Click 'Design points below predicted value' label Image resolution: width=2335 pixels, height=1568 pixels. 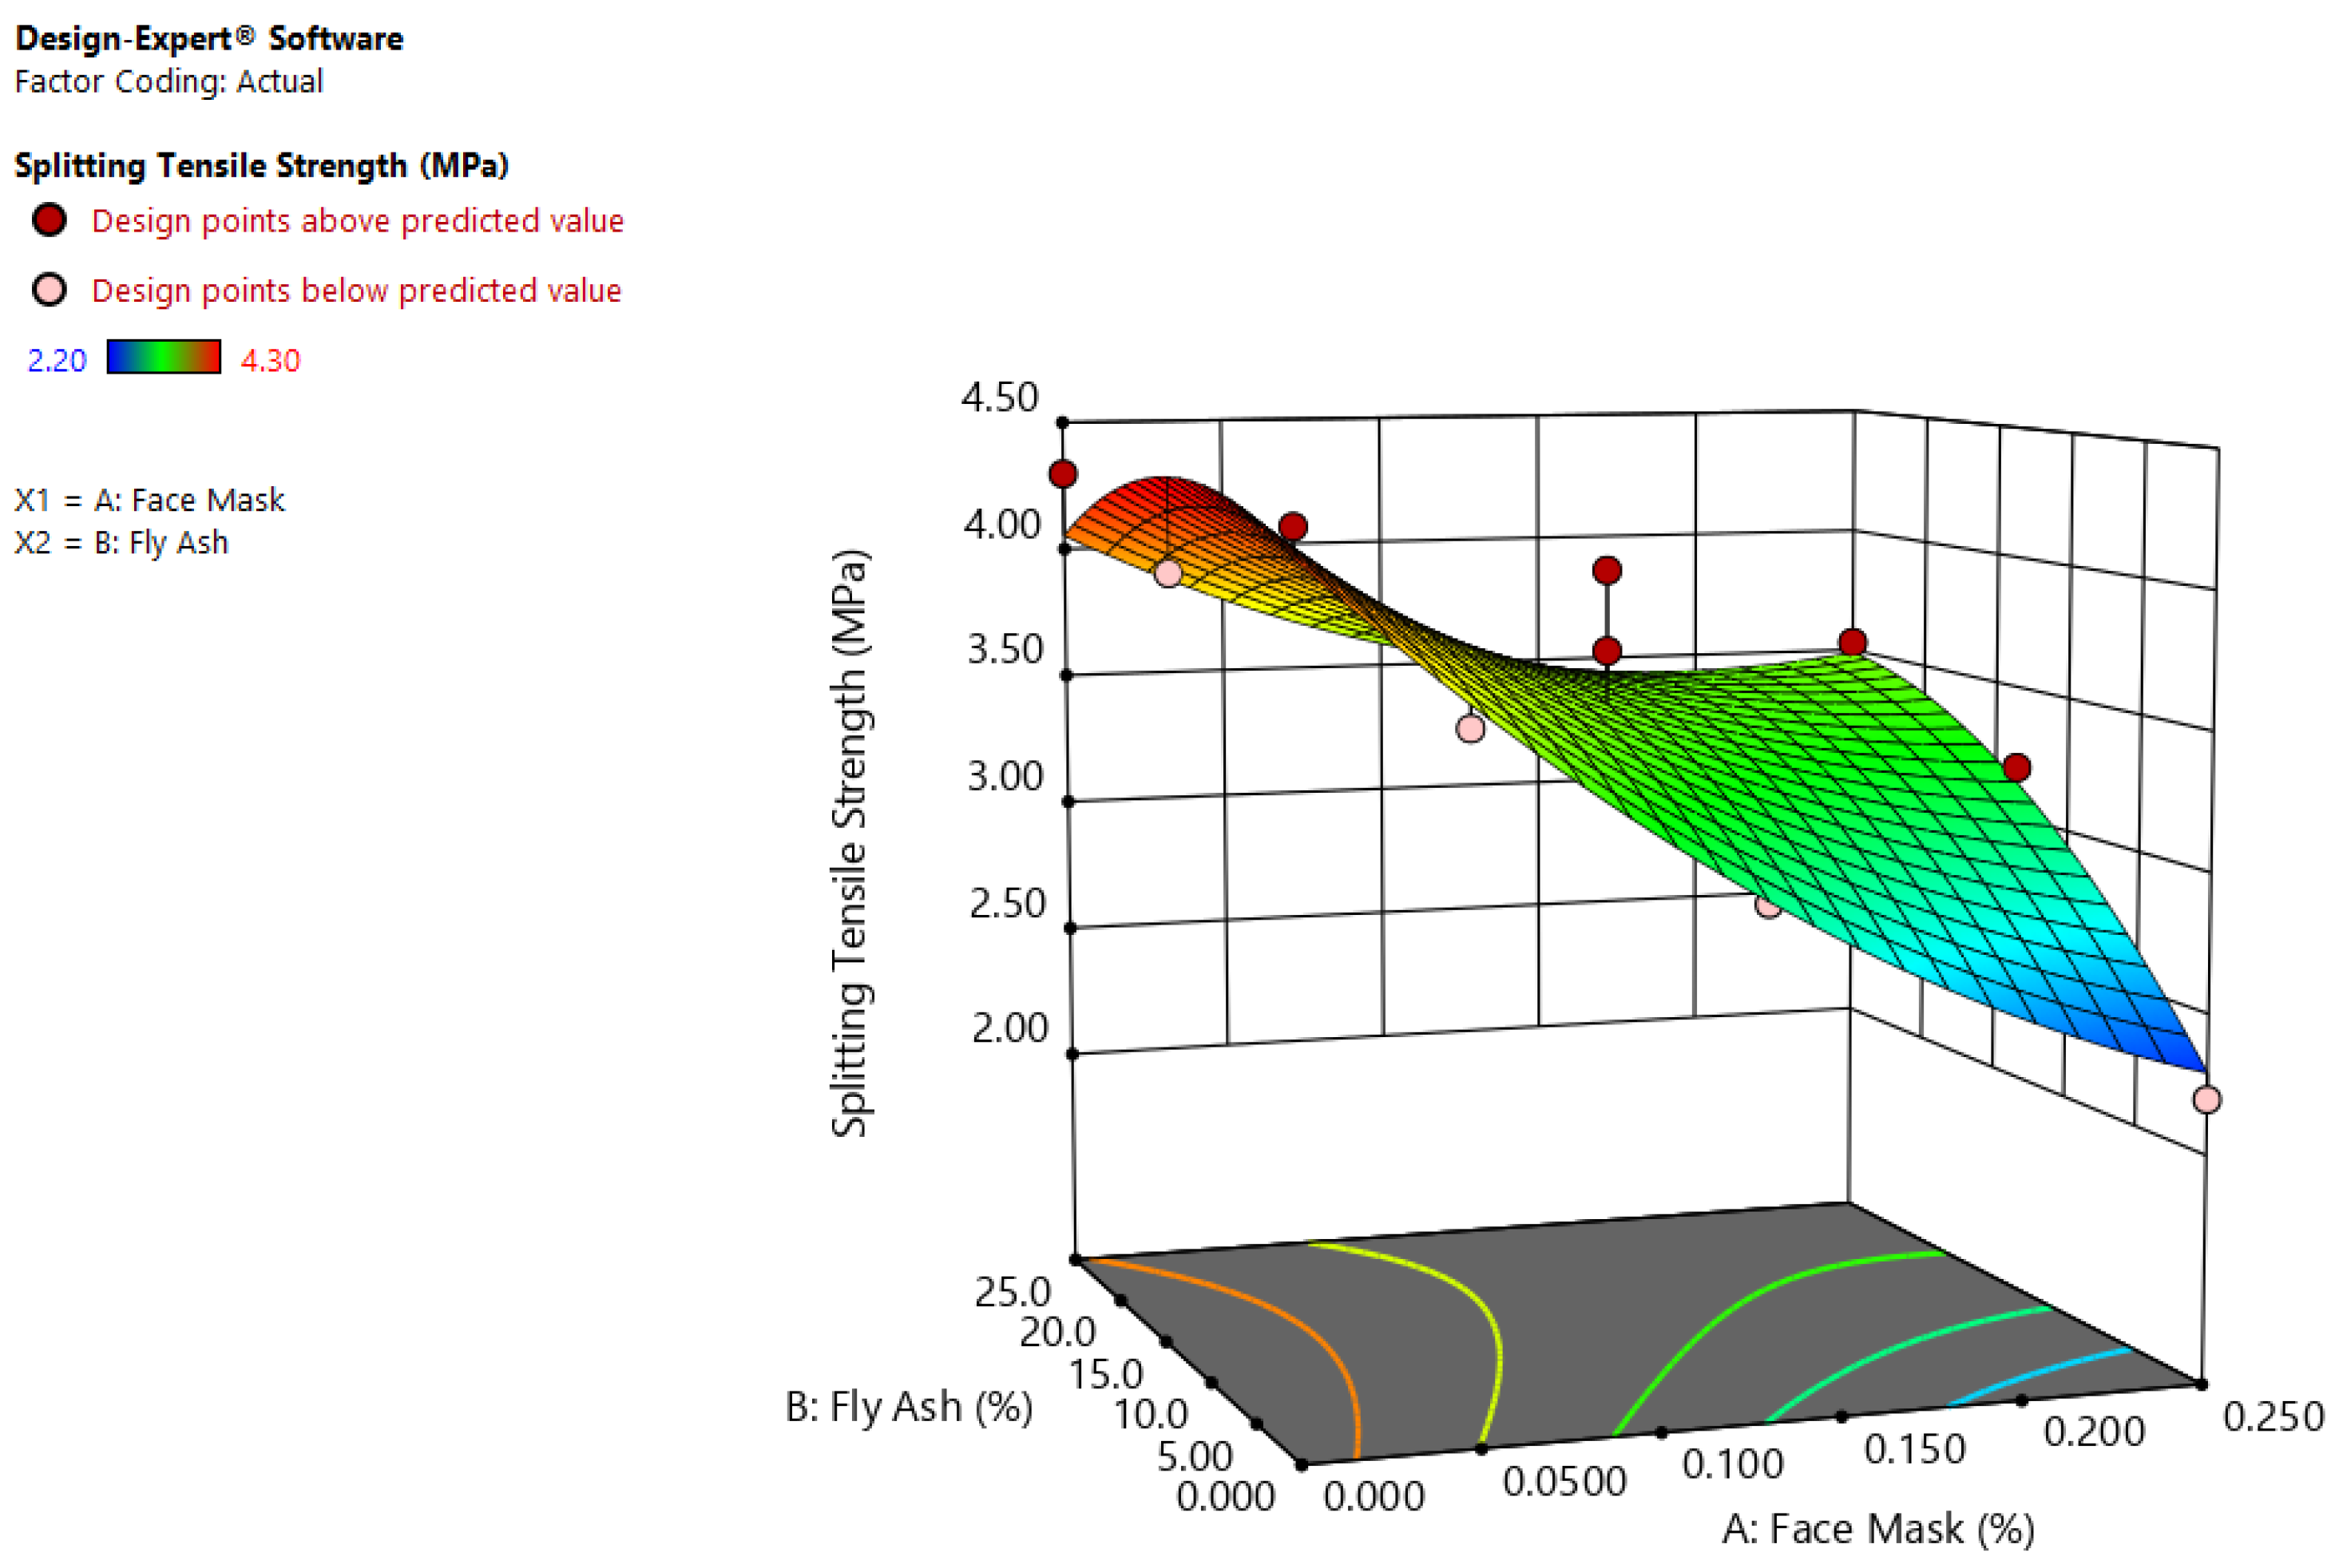point(356,291)
